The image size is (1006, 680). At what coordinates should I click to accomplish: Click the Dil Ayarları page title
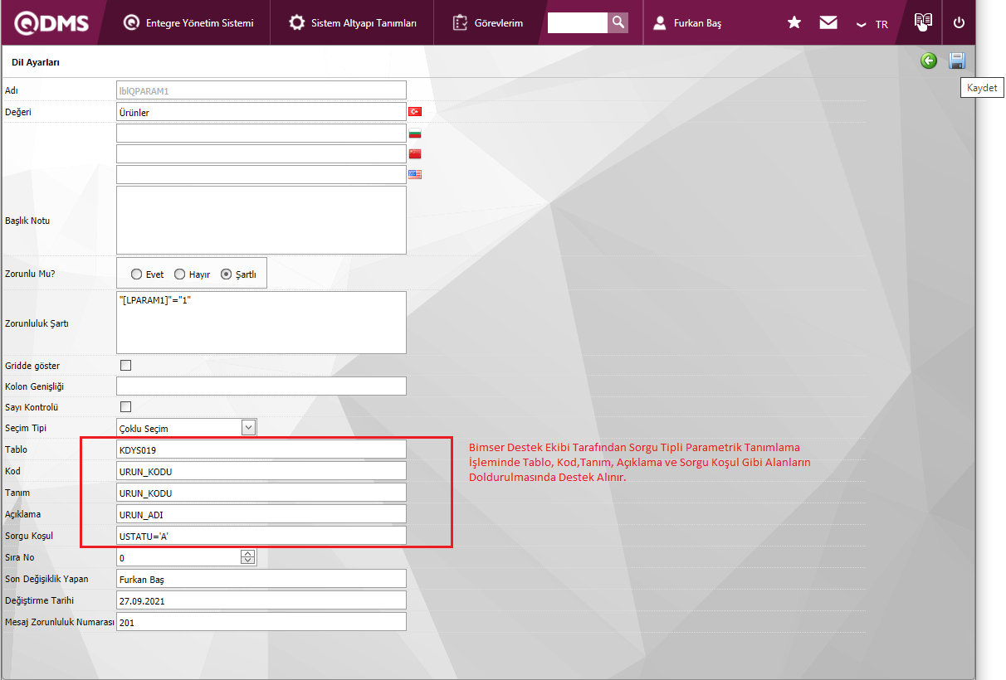coord(36,62)
